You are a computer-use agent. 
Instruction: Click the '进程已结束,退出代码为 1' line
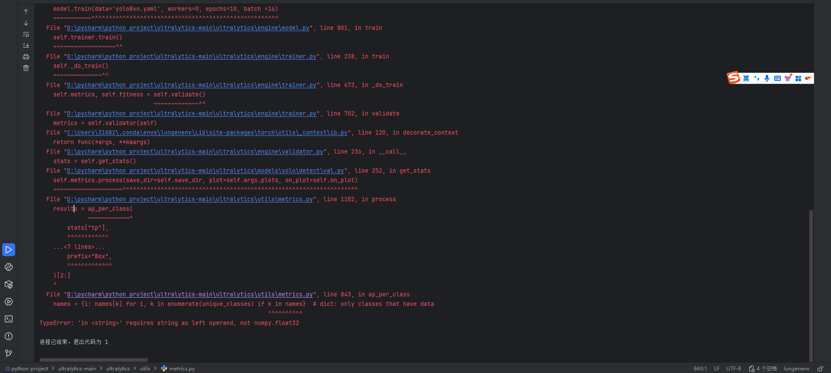pyautogui.click(x=74, y=342)
